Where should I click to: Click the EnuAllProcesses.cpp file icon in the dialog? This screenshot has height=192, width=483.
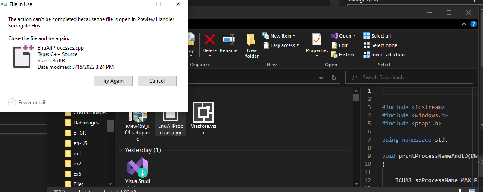[23, 56]
